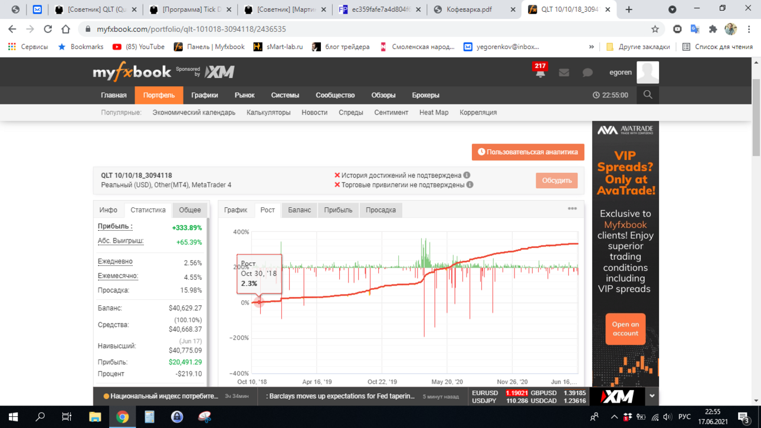
Task: Open Системы menu item
Action: click(x=285, y=95)
